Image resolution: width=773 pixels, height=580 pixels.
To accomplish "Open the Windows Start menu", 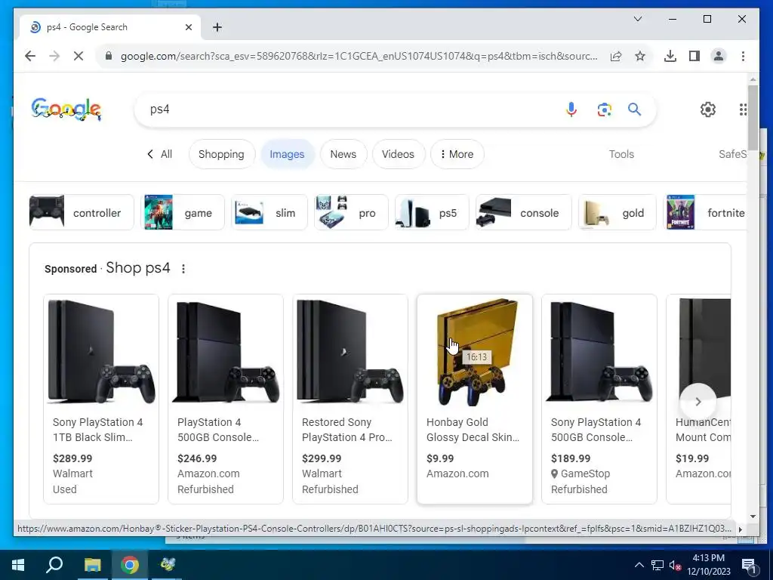I will [x=18, y=565].
